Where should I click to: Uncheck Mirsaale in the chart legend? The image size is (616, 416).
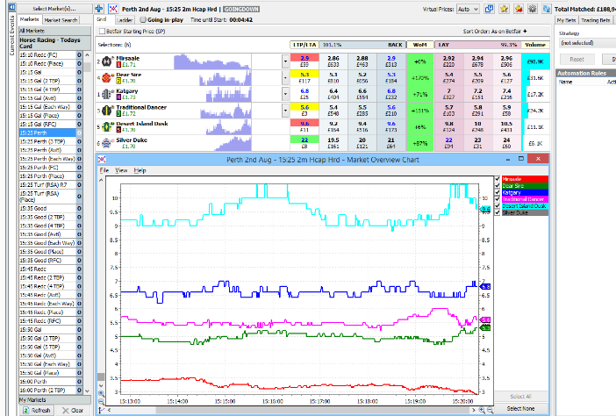point(498,179)
